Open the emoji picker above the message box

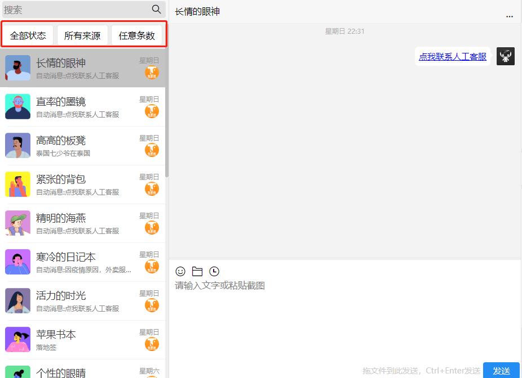[180, 272]
